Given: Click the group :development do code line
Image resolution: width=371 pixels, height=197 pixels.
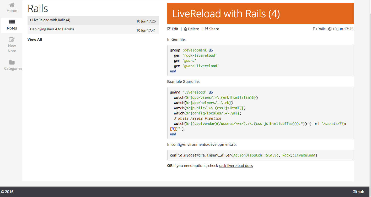Looking at the screenshot, I should click(x=191, y=50).
